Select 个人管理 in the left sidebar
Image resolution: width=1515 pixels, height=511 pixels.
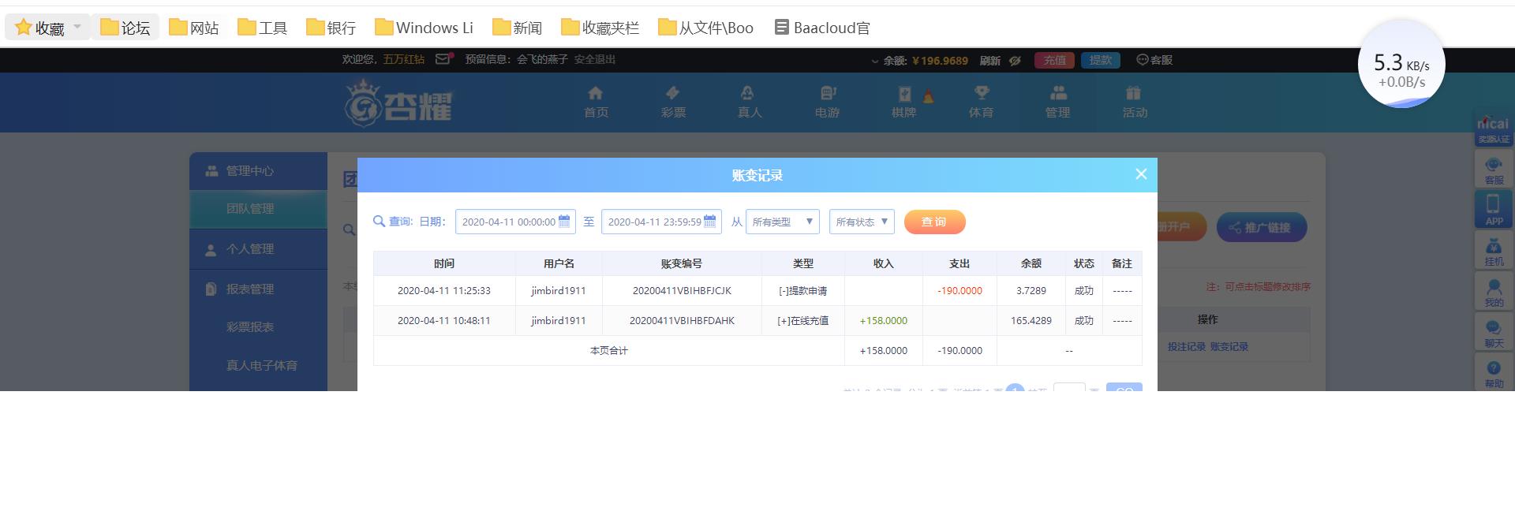[258, 249]
